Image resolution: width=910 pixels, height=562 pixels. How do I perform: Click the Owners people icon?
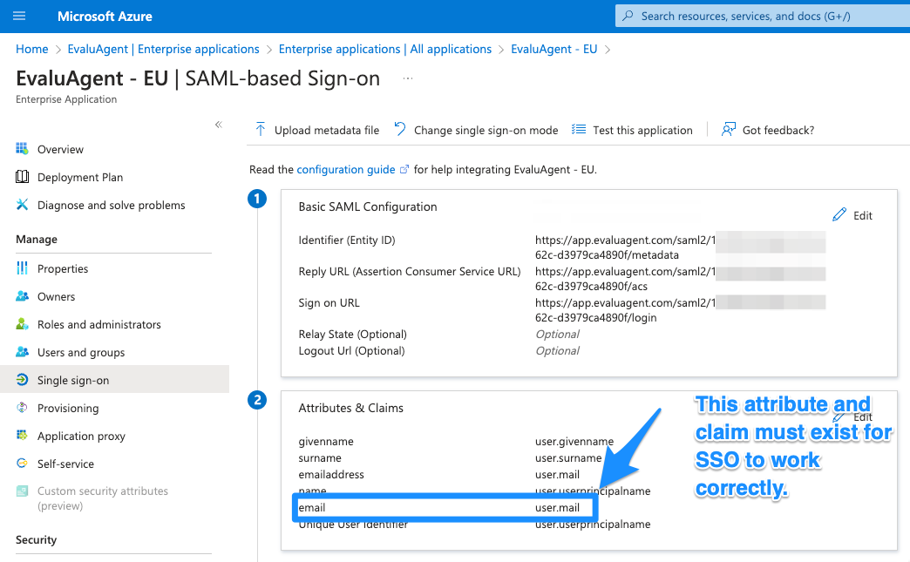pos(22,296)
